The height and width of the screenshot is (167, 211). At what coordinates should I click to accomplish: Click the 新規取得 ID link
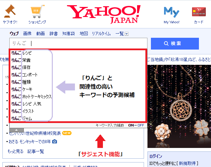pyautogui.click(x=187, y=163)
